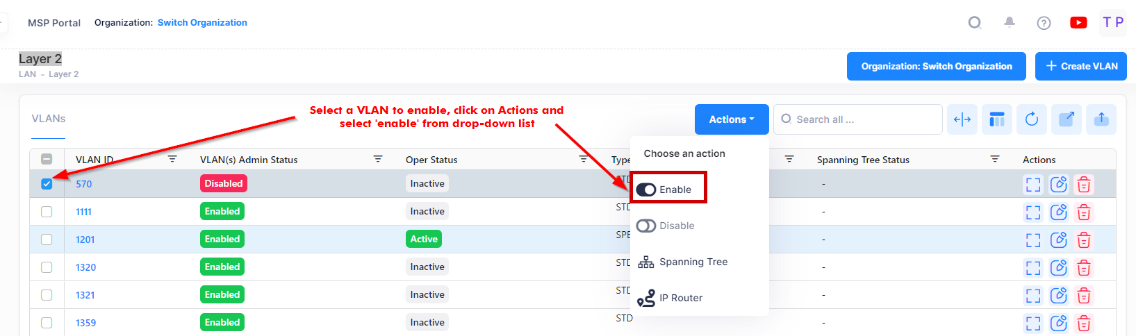Select Enable from the action menu

668,190
